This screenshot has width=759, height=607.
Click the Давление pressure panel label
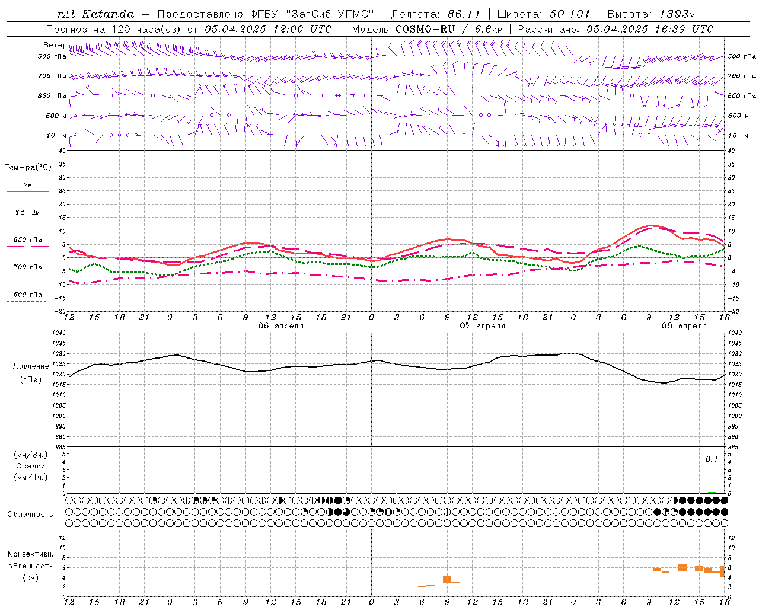(31, 366)
